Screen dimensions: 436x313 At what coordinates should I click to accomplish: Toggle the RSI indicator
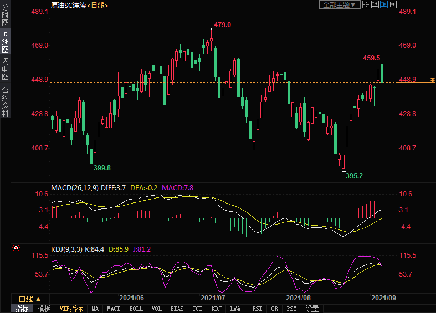[x=257, y=309]
